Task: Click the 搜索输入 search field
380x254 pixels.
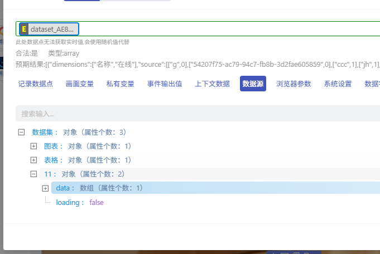Action: click(x=198, y=114)
